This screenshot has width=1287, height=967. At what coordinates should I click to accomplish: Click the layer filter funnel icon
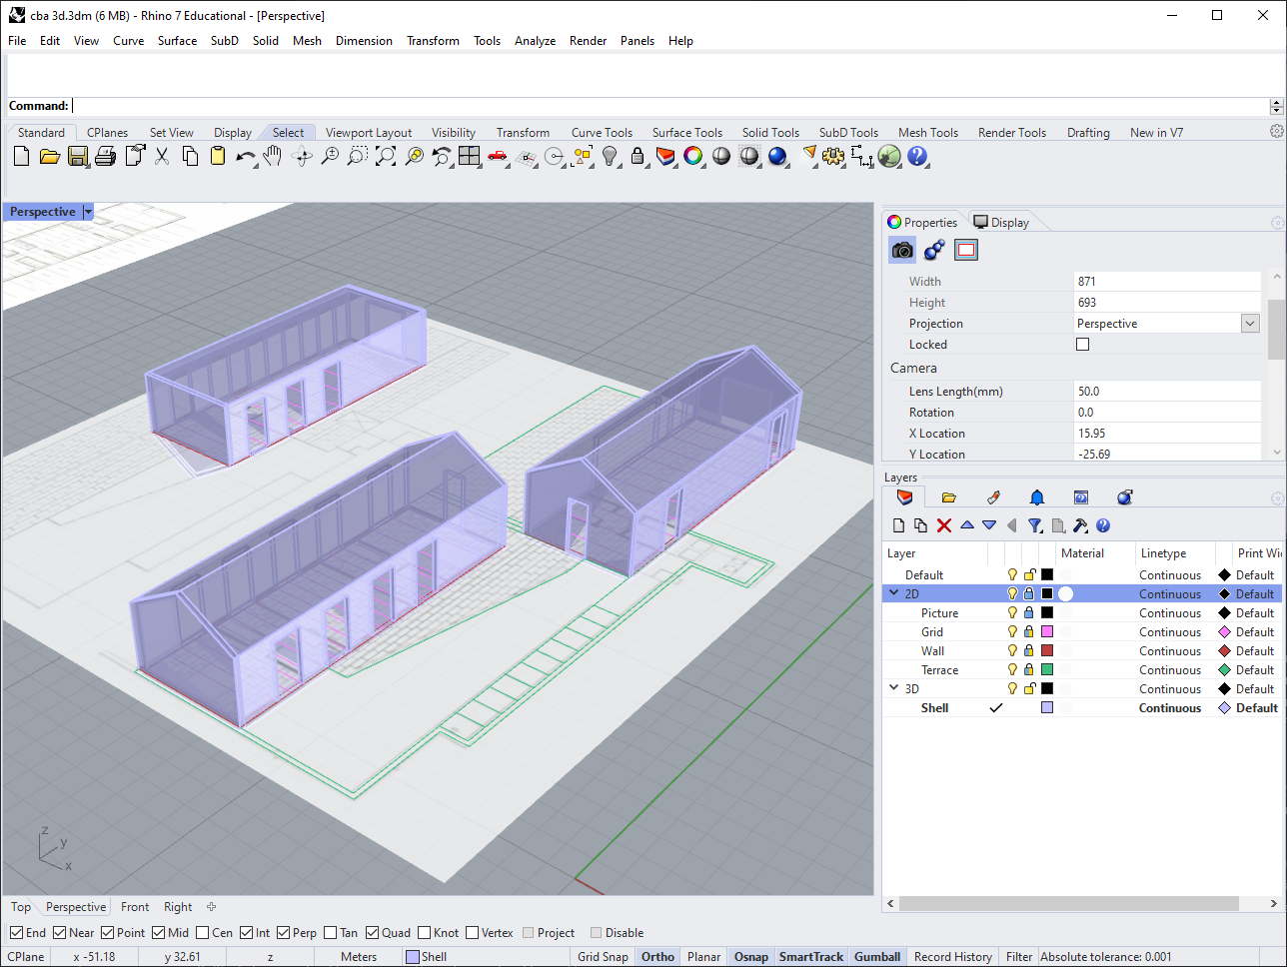[x=1035, y=525]
